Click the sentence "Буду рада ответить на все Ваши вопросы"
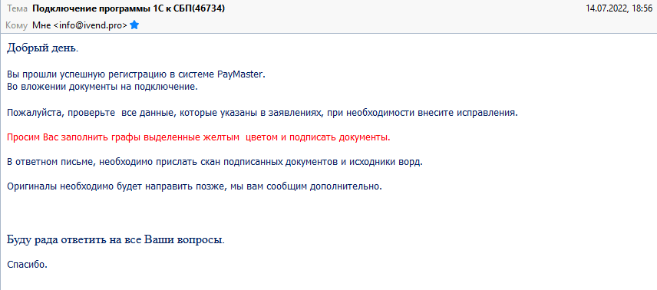The height and width of the screenshot is (290, 657). tap(116, 241)
